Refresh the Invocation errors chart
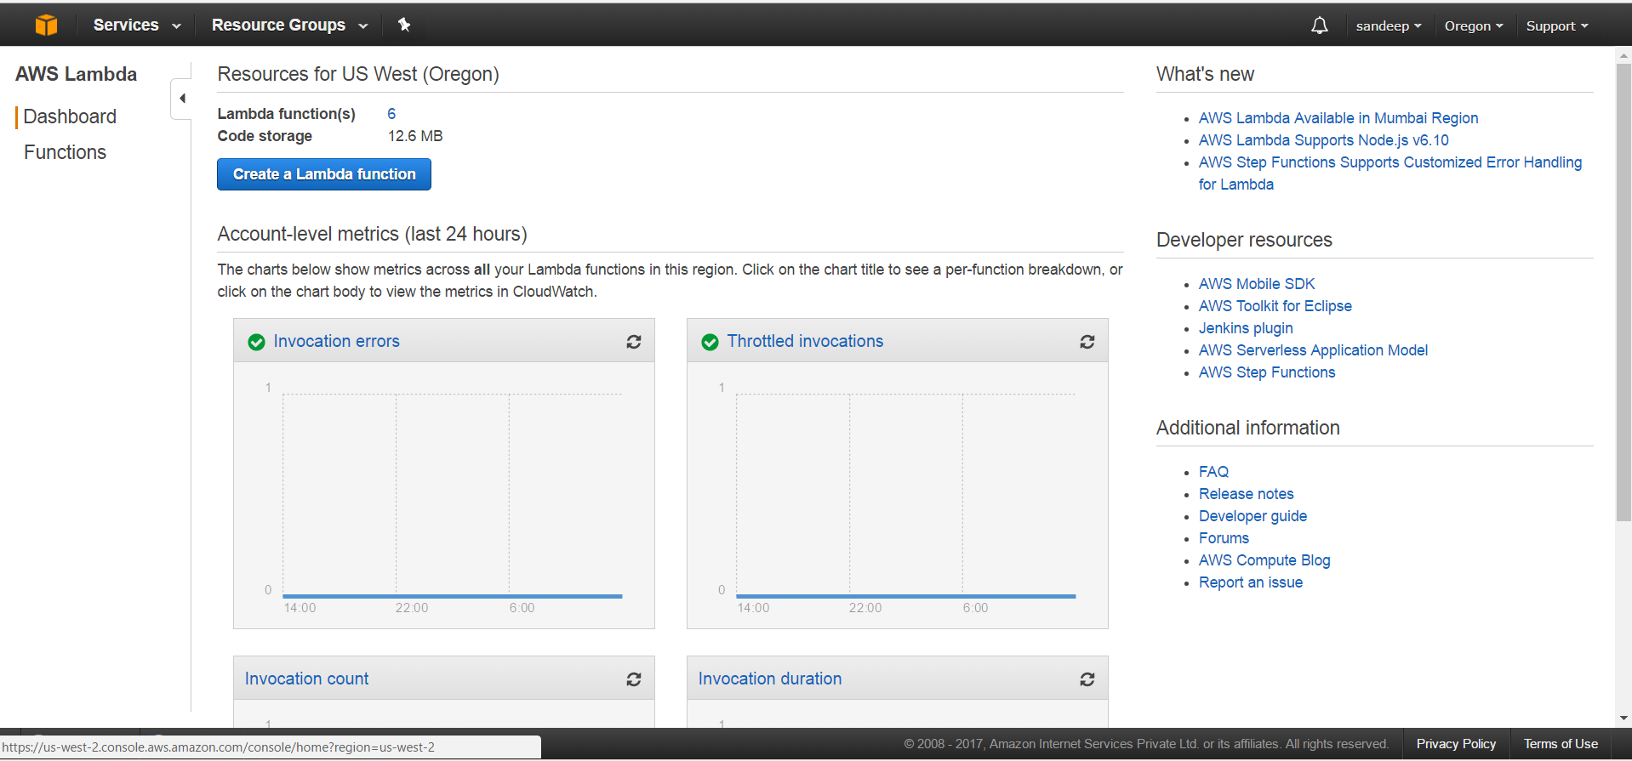The height and width of the screenshot is (761, 1632). (634, 342)
